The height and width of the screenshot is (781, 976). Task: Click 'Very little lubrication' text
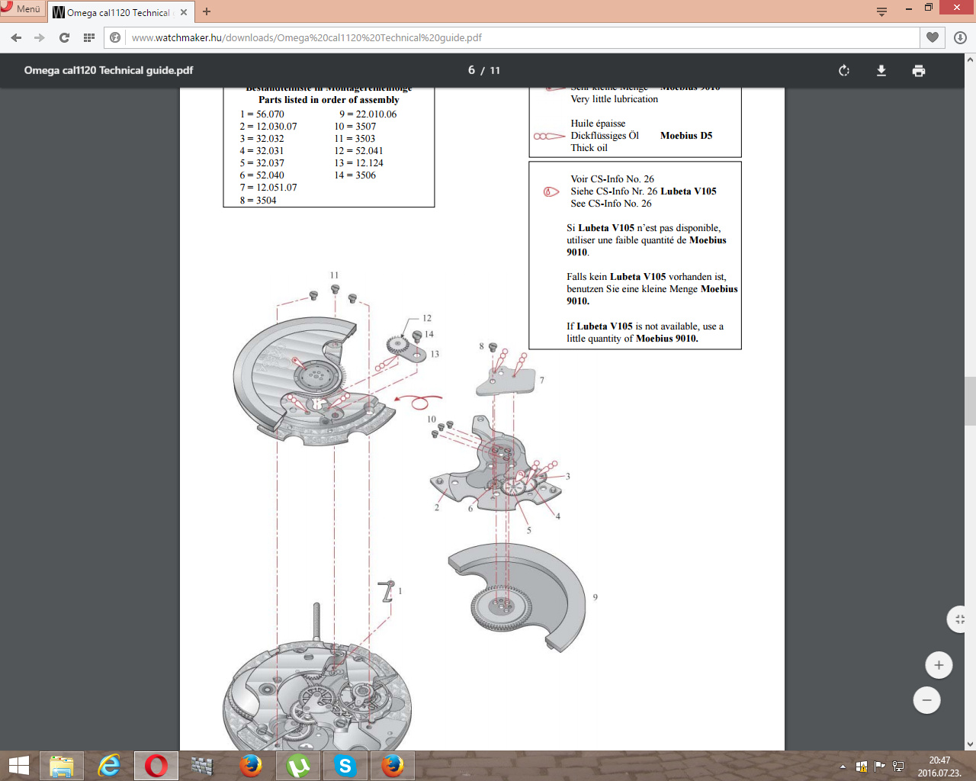pos(614,99)
